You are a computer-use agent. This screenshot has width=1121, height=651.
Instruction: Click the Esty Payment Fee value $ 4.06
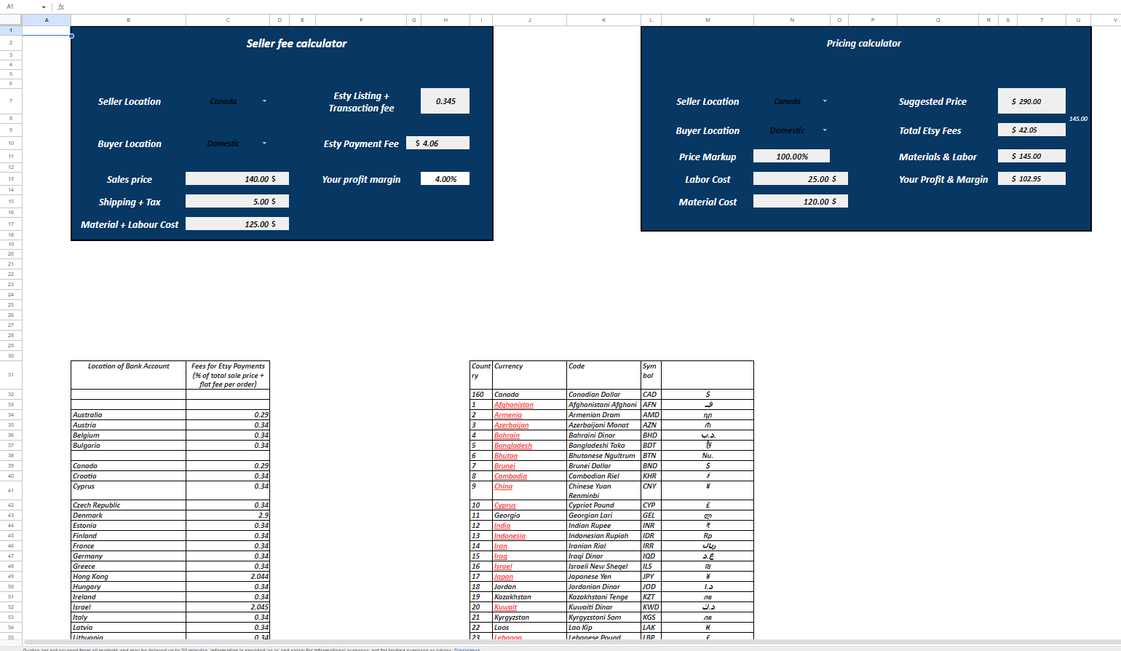point(437,143)
